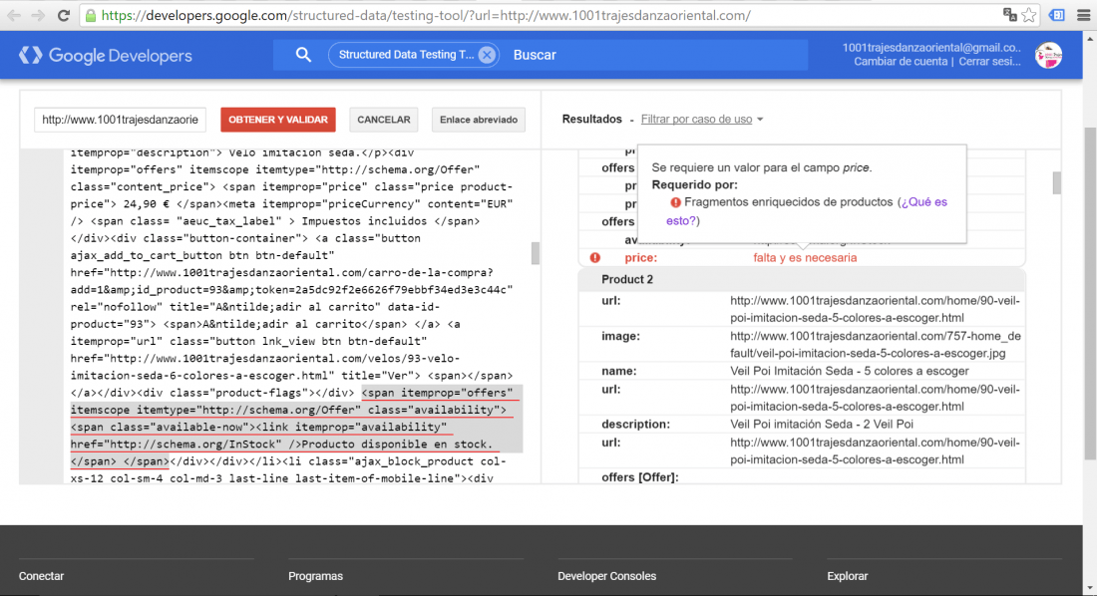1097x596 pixels.
Task: Bookmark this page with the star
Action: click(x=1028, y=15)
